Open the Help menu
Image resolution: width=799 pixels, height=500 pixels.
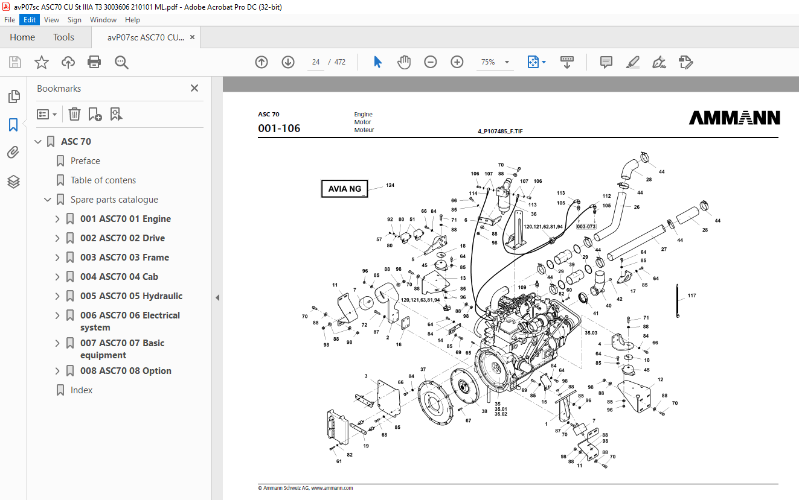(x=132, y=20)
